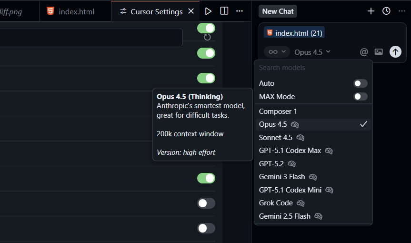411x243 pixels.
Task: Enable the MAX Mode switch
Action: [361, 96]
